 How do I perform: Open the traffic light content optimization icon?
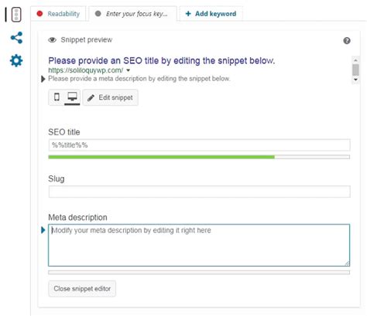tap(16, 15)
